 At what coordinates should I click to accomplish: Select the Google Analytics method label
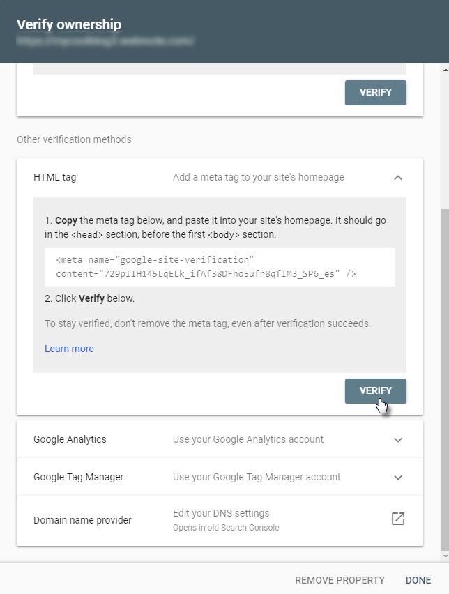[70, 440]
